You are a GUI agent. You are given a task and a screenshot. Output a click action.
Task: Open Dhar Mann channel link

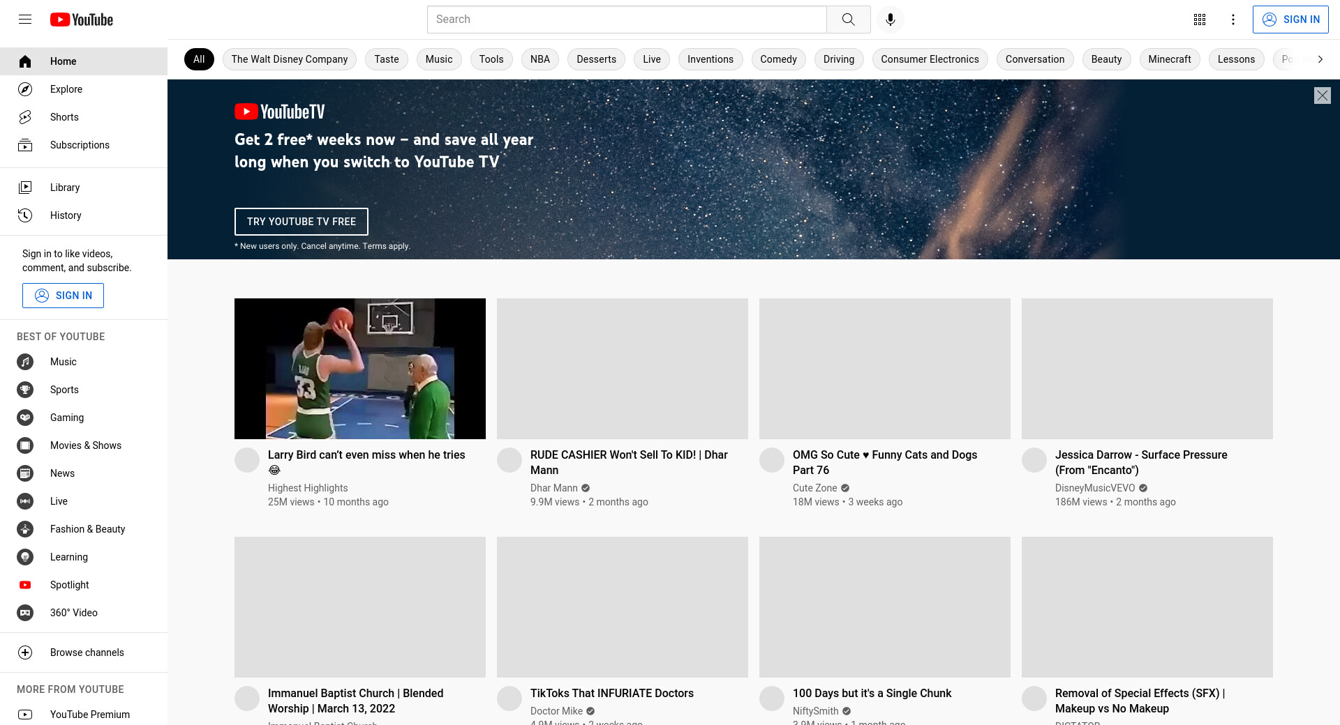coord(554,488)
